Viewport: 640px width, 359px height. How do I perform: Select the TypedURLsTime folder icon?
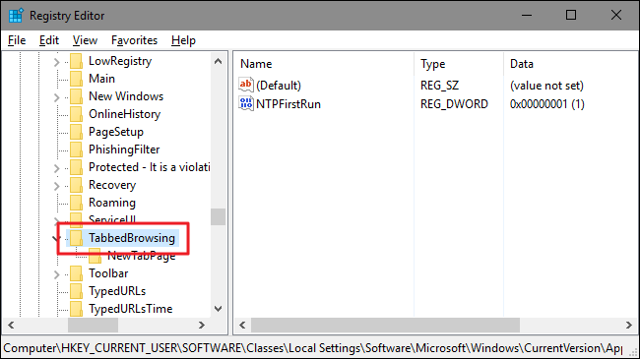click(76, 309)
